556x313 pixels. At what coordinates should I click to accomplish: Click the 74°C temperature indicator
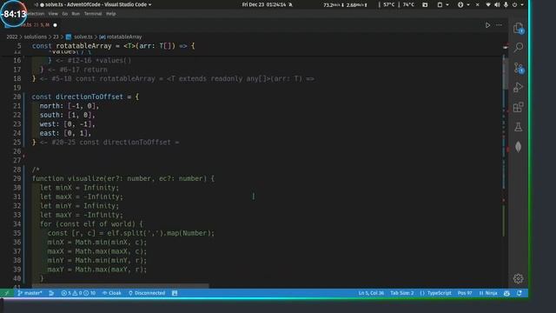(408, 4)
